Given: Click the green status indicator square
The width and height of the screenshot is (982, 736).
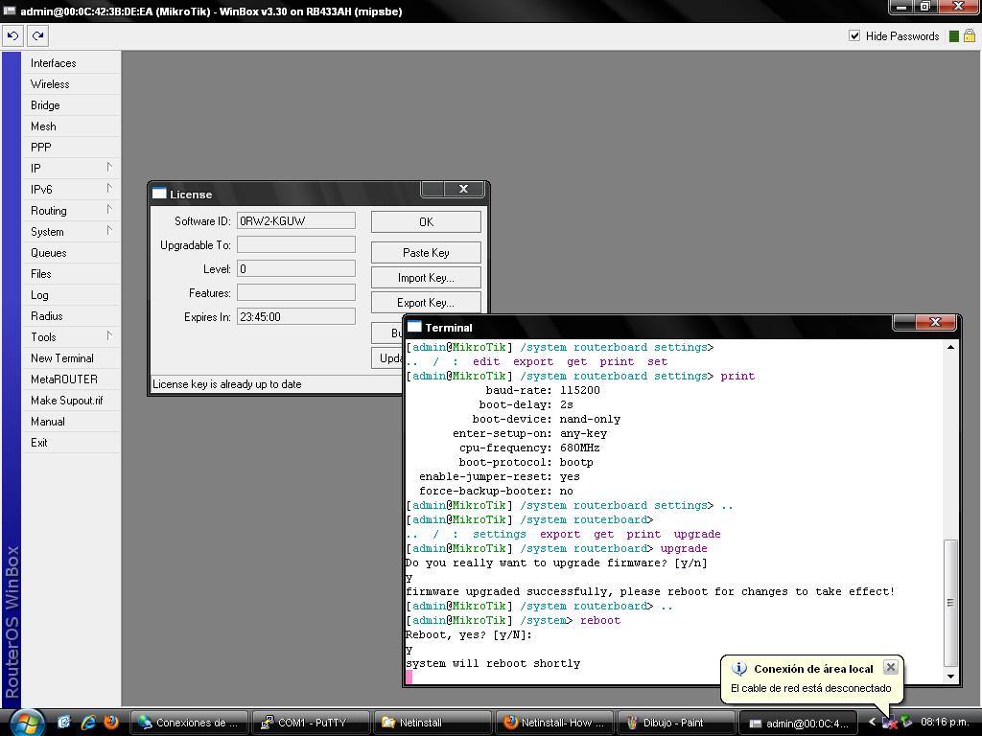Looking at the screenshot, I should 953,36.
